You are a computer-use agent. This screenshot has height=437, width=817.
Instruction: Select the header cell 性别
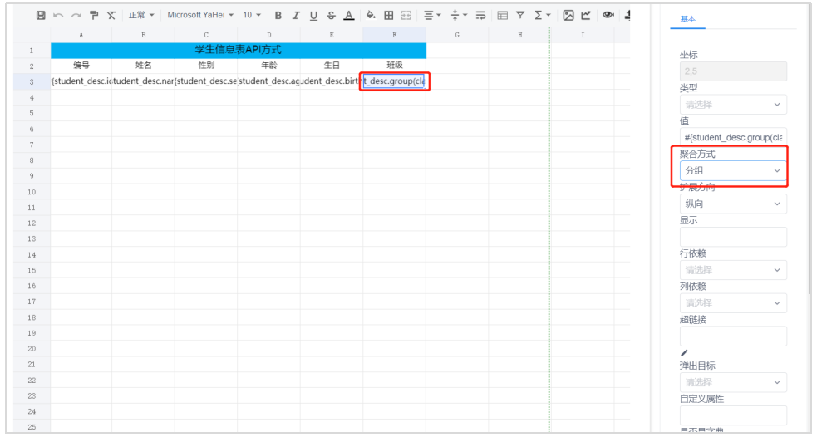tap(206, 66)
